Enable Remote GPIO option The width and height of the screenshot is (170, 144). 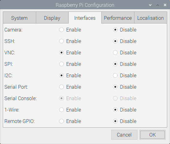62,121
